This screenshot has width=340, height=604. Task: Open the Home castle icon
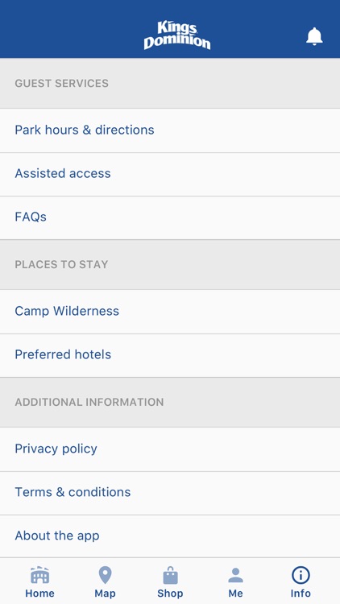tap(40, 575)
